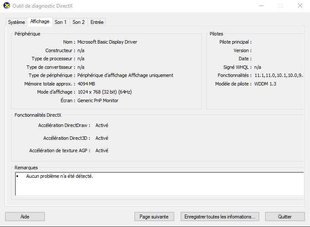Click the Aide button

(x=25, y=216)
